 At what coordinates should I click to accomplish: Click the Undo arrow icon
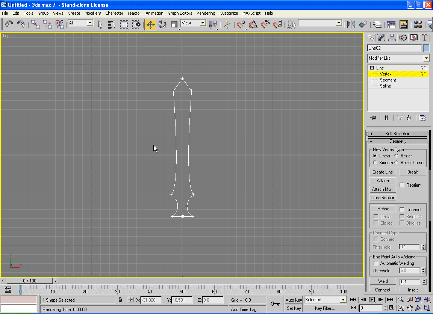click(9, 24)
